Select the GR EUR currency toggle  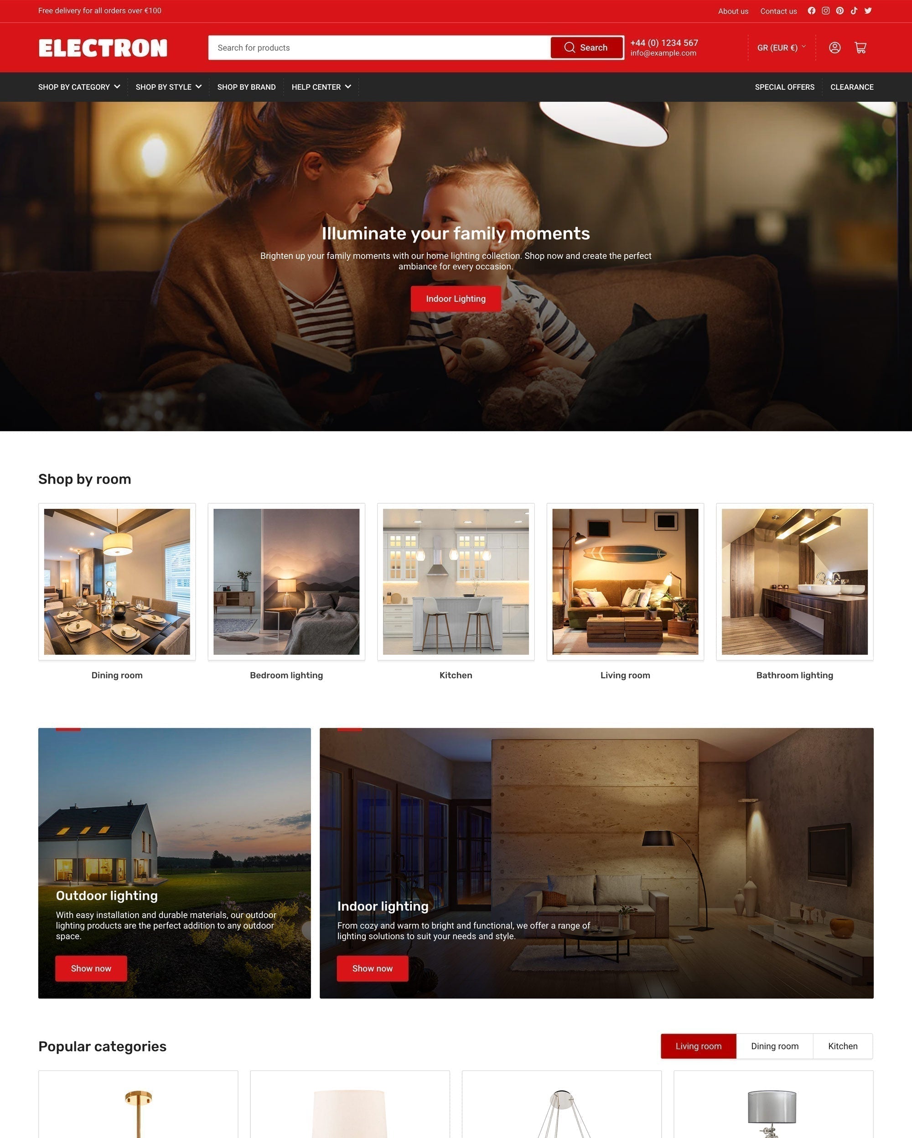pos(780,47)
